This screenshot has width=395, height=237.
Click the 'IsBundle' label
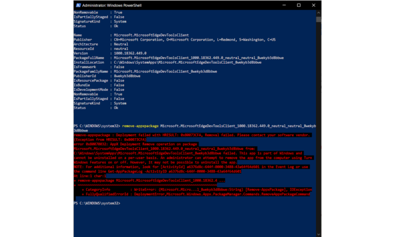81,85
